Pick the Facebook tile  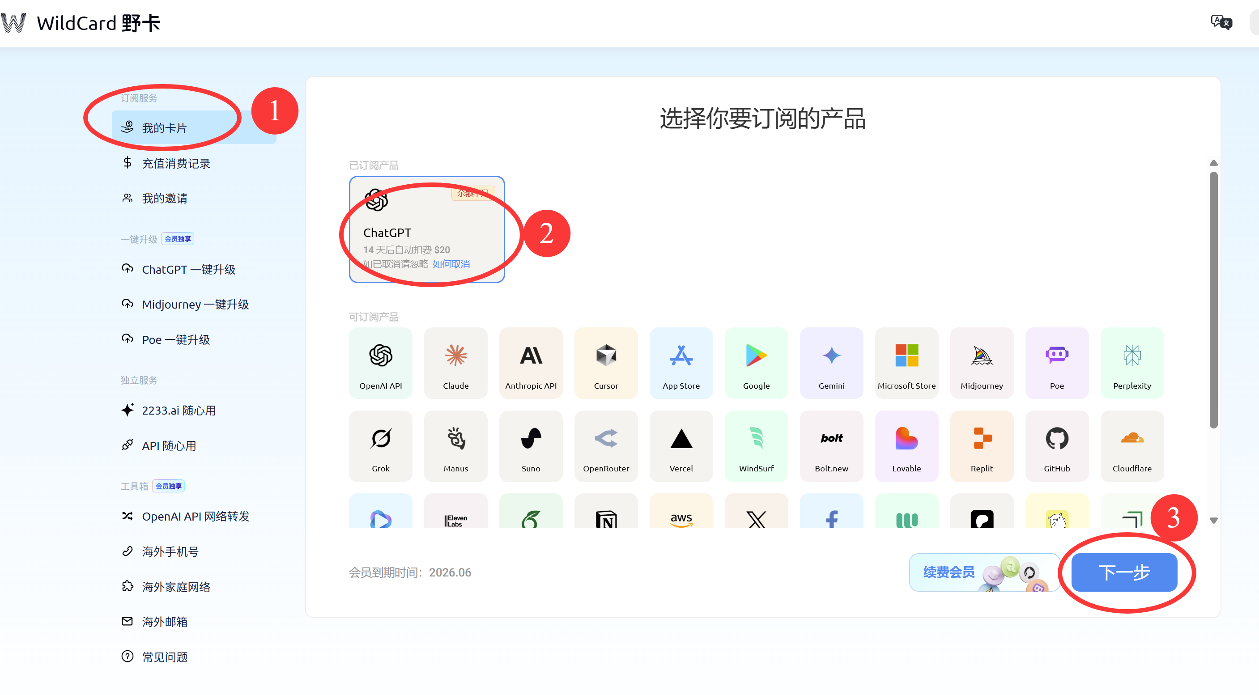coord(831,510)
